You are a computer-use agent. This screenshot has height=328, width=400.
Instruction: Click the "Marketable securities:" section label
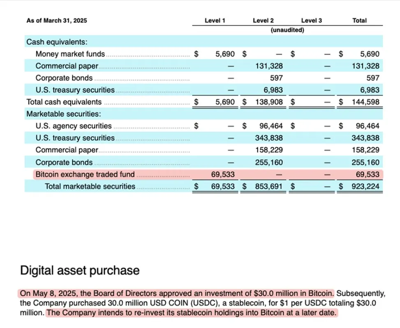coord(63,114)
